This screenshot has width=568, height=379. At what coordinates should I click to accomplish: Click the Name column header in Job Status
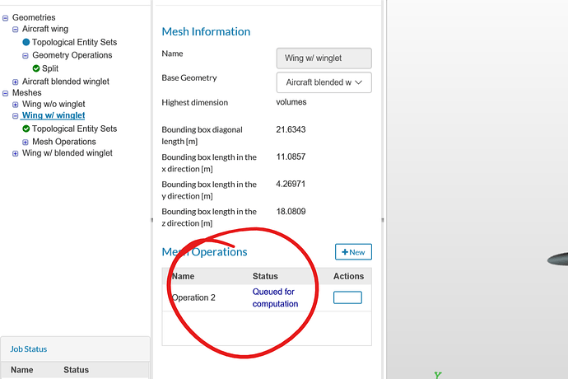tap(21, 370)
